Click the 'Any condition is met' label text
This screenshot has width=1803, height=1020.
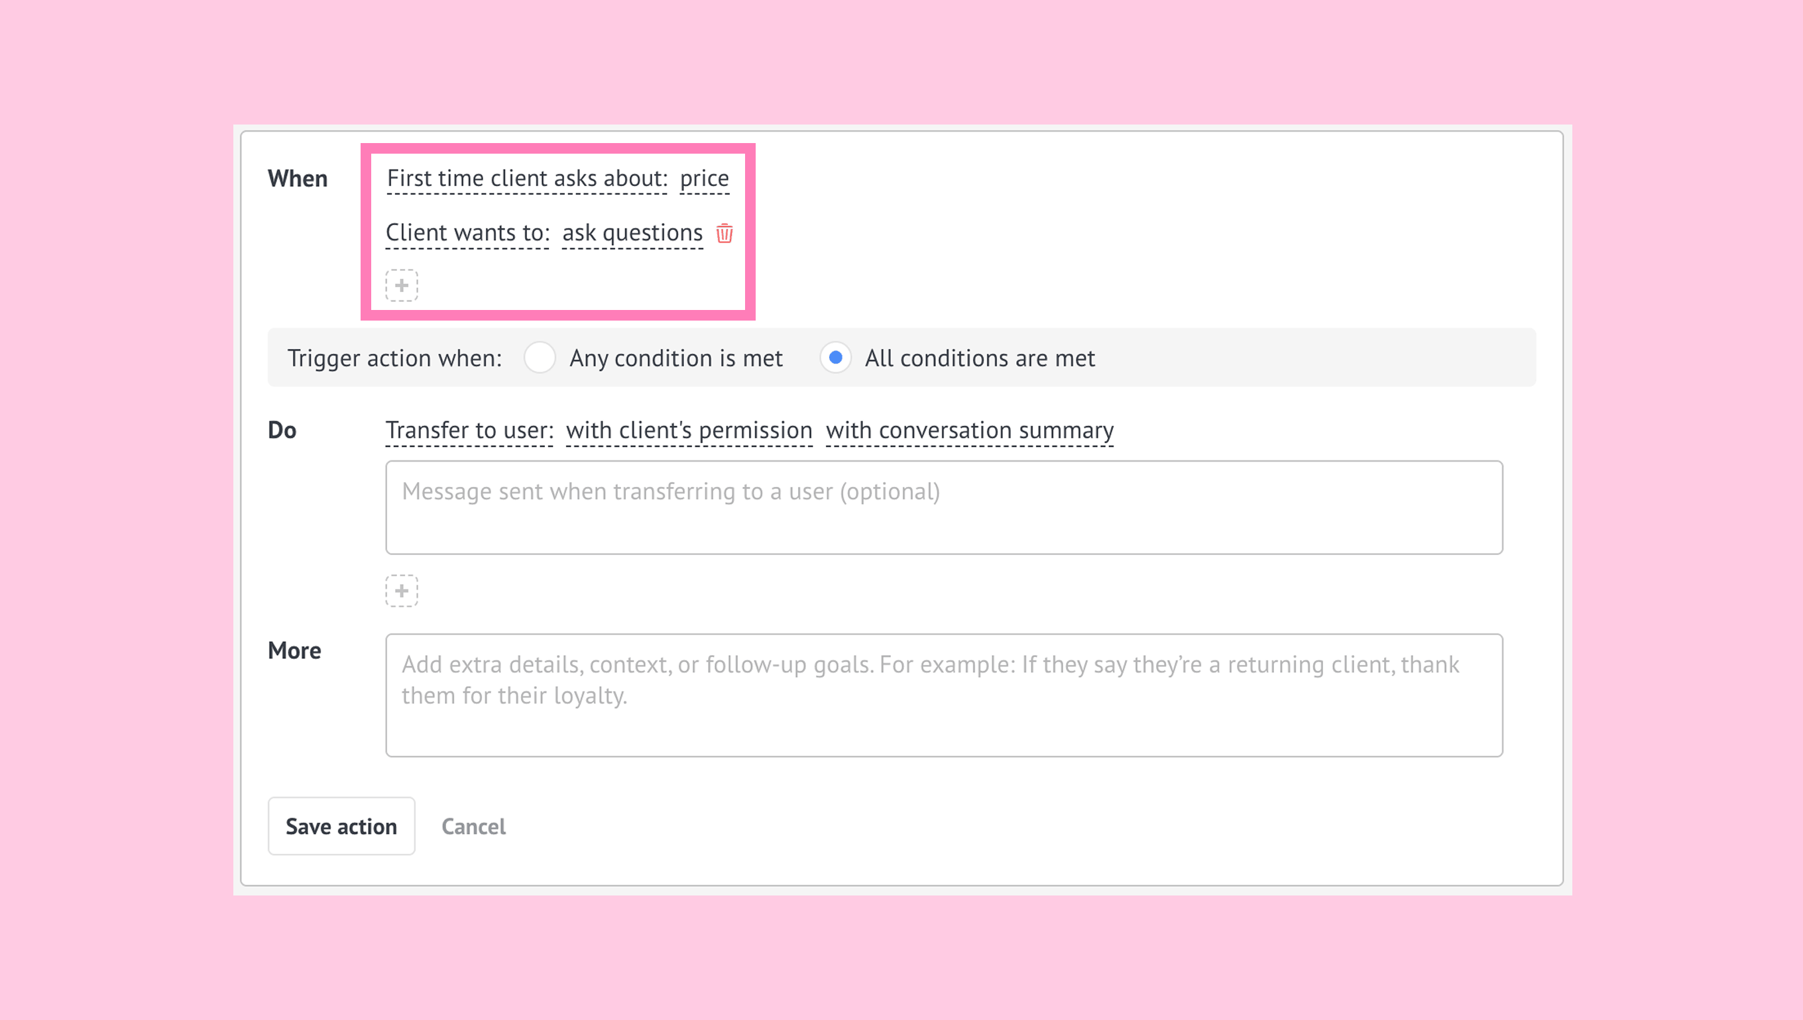675,358
